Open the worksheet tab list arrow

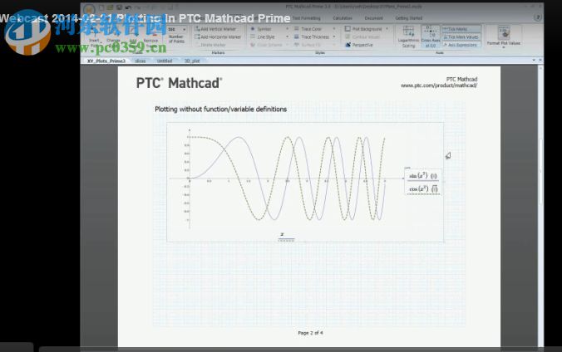[x=534, y=60]
